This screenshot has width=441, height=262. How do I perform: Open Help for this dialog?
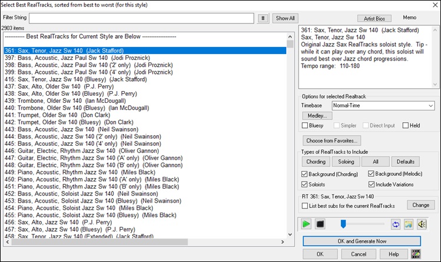pos(394,254)
